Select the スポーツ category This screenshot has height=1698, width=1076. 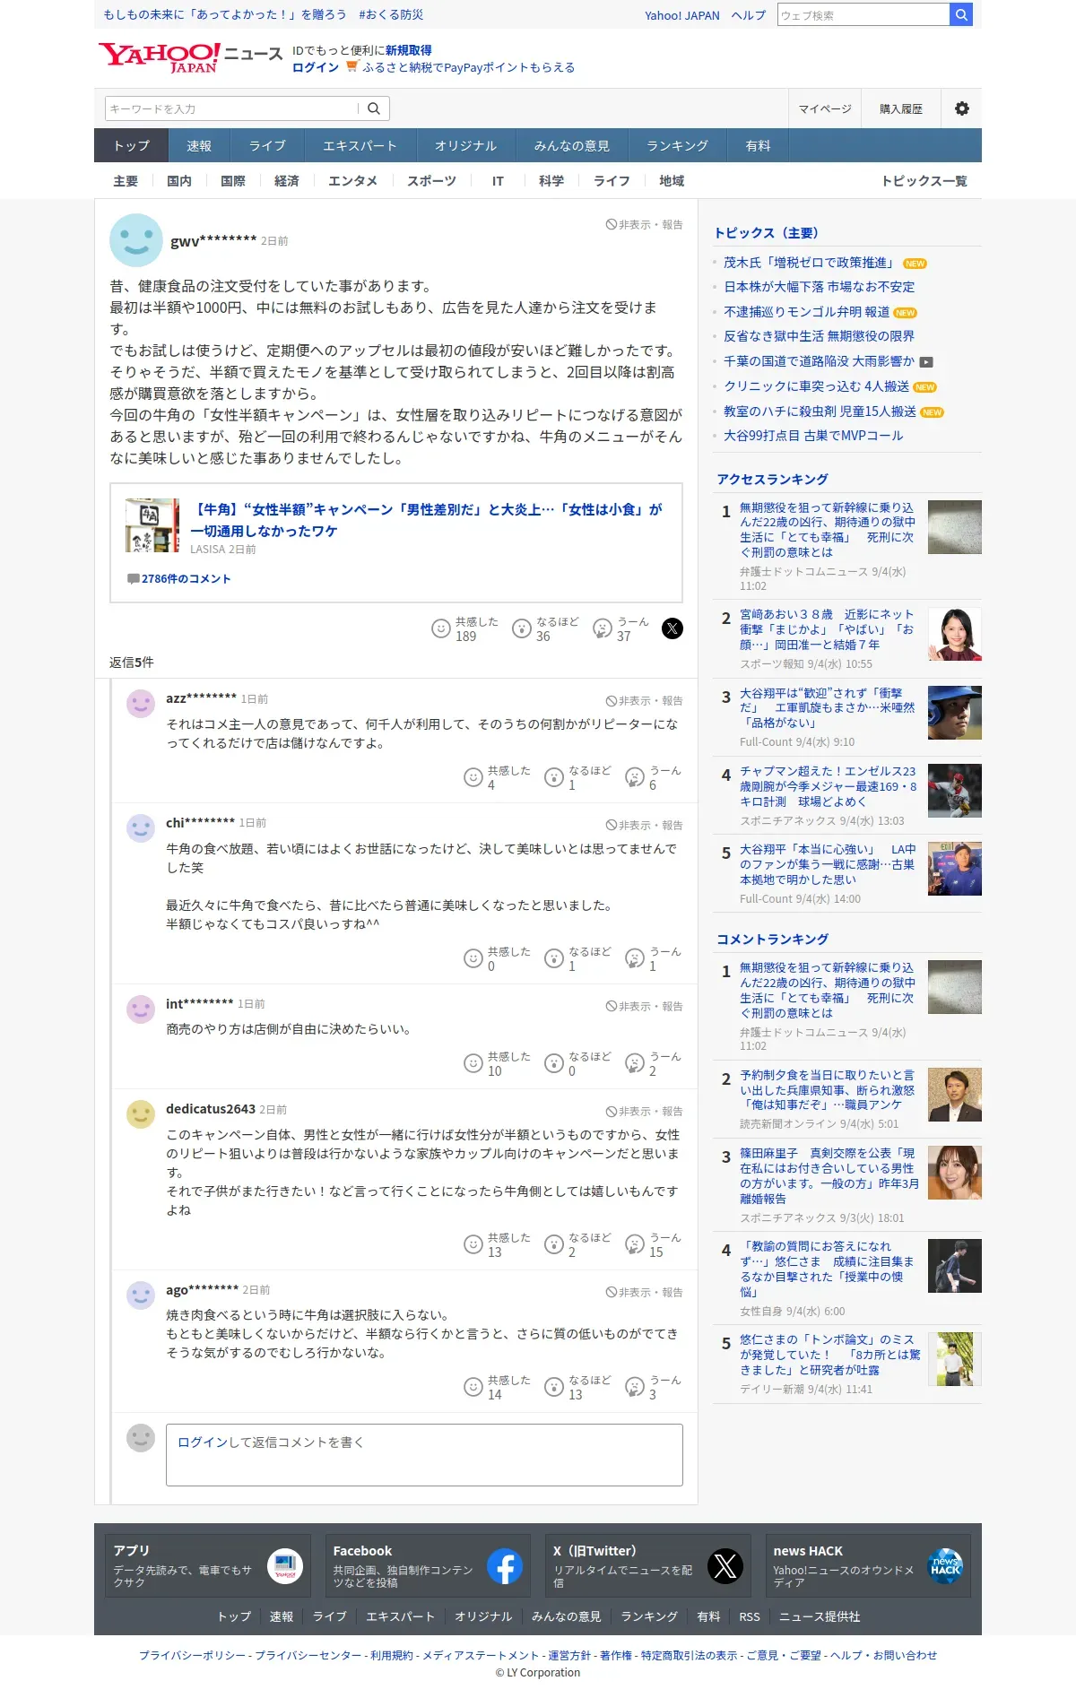[x=432, y=181]
